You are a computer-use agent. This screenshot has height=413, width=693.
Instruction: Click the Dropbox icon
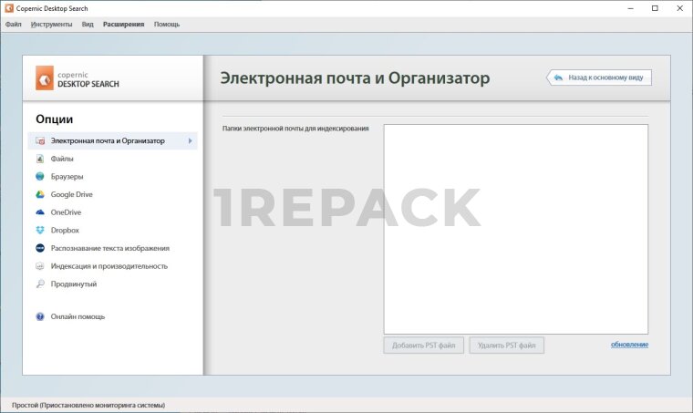click(40, 231)
